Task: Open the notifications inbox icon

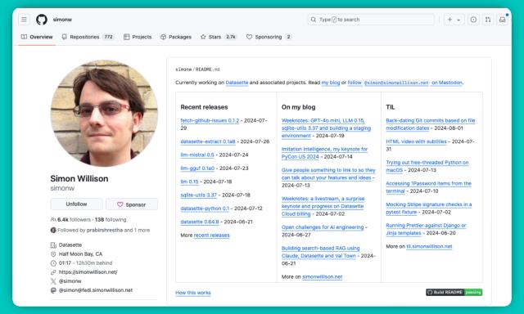Action: 502,20
